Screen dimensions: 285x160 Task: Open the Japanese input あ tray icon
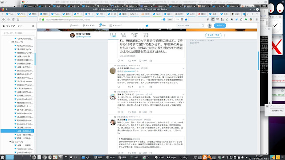[x=205, y=157]
